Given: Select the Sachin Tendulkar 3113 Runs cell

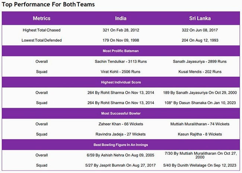Looking at the screenshot, I should tap(121, 61).
